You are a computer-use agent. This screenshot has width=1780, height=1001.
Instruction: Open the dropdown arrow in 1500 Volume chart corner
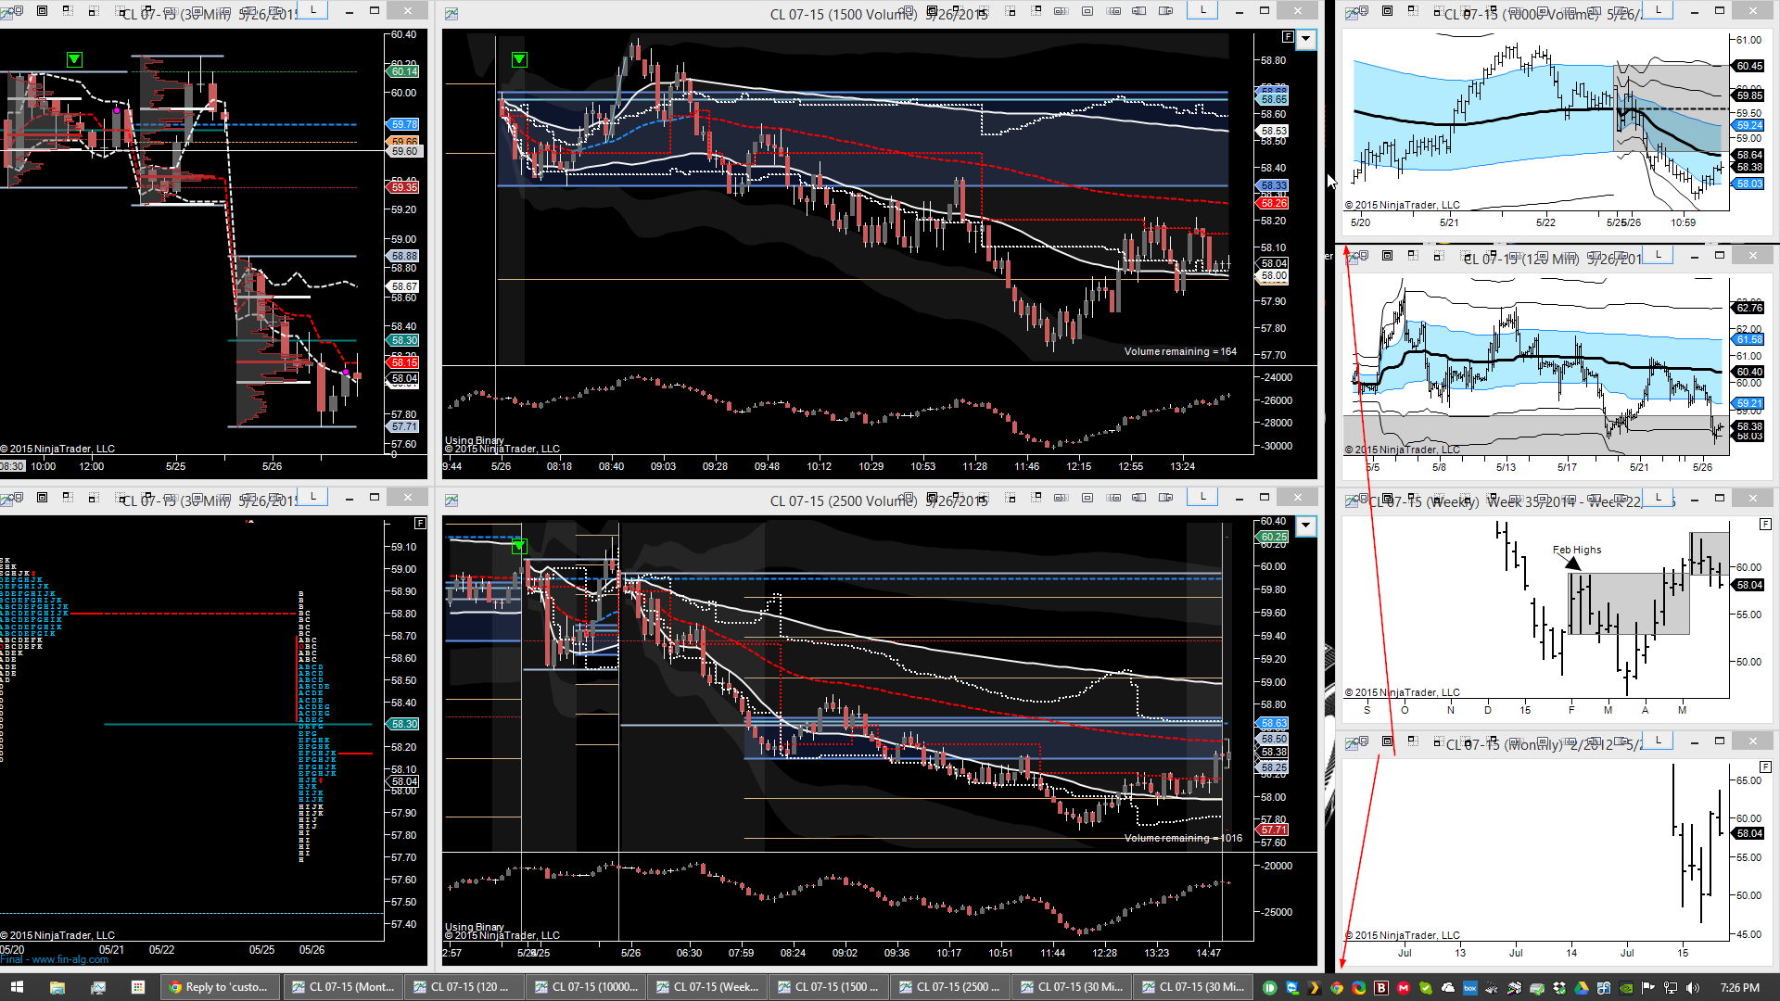coord(1305,39)
